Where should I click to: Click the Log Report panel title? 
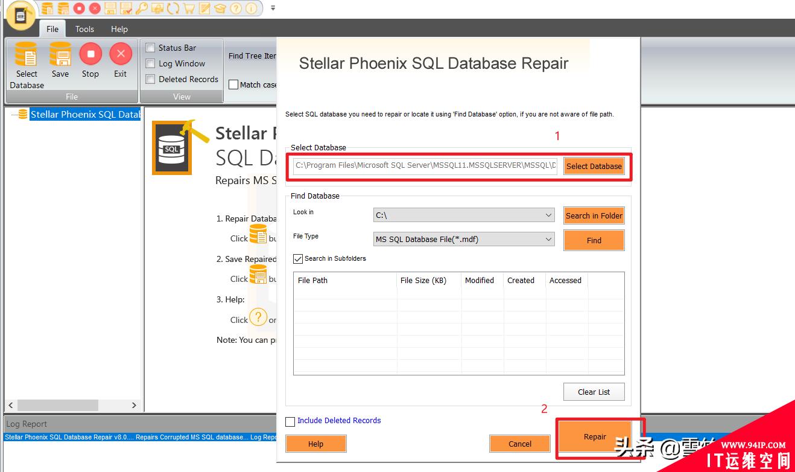(27, 424)
